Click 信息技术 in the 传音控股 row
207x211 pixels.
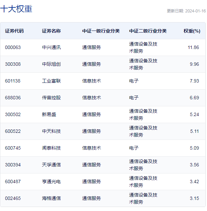click(x=91, y=98)
